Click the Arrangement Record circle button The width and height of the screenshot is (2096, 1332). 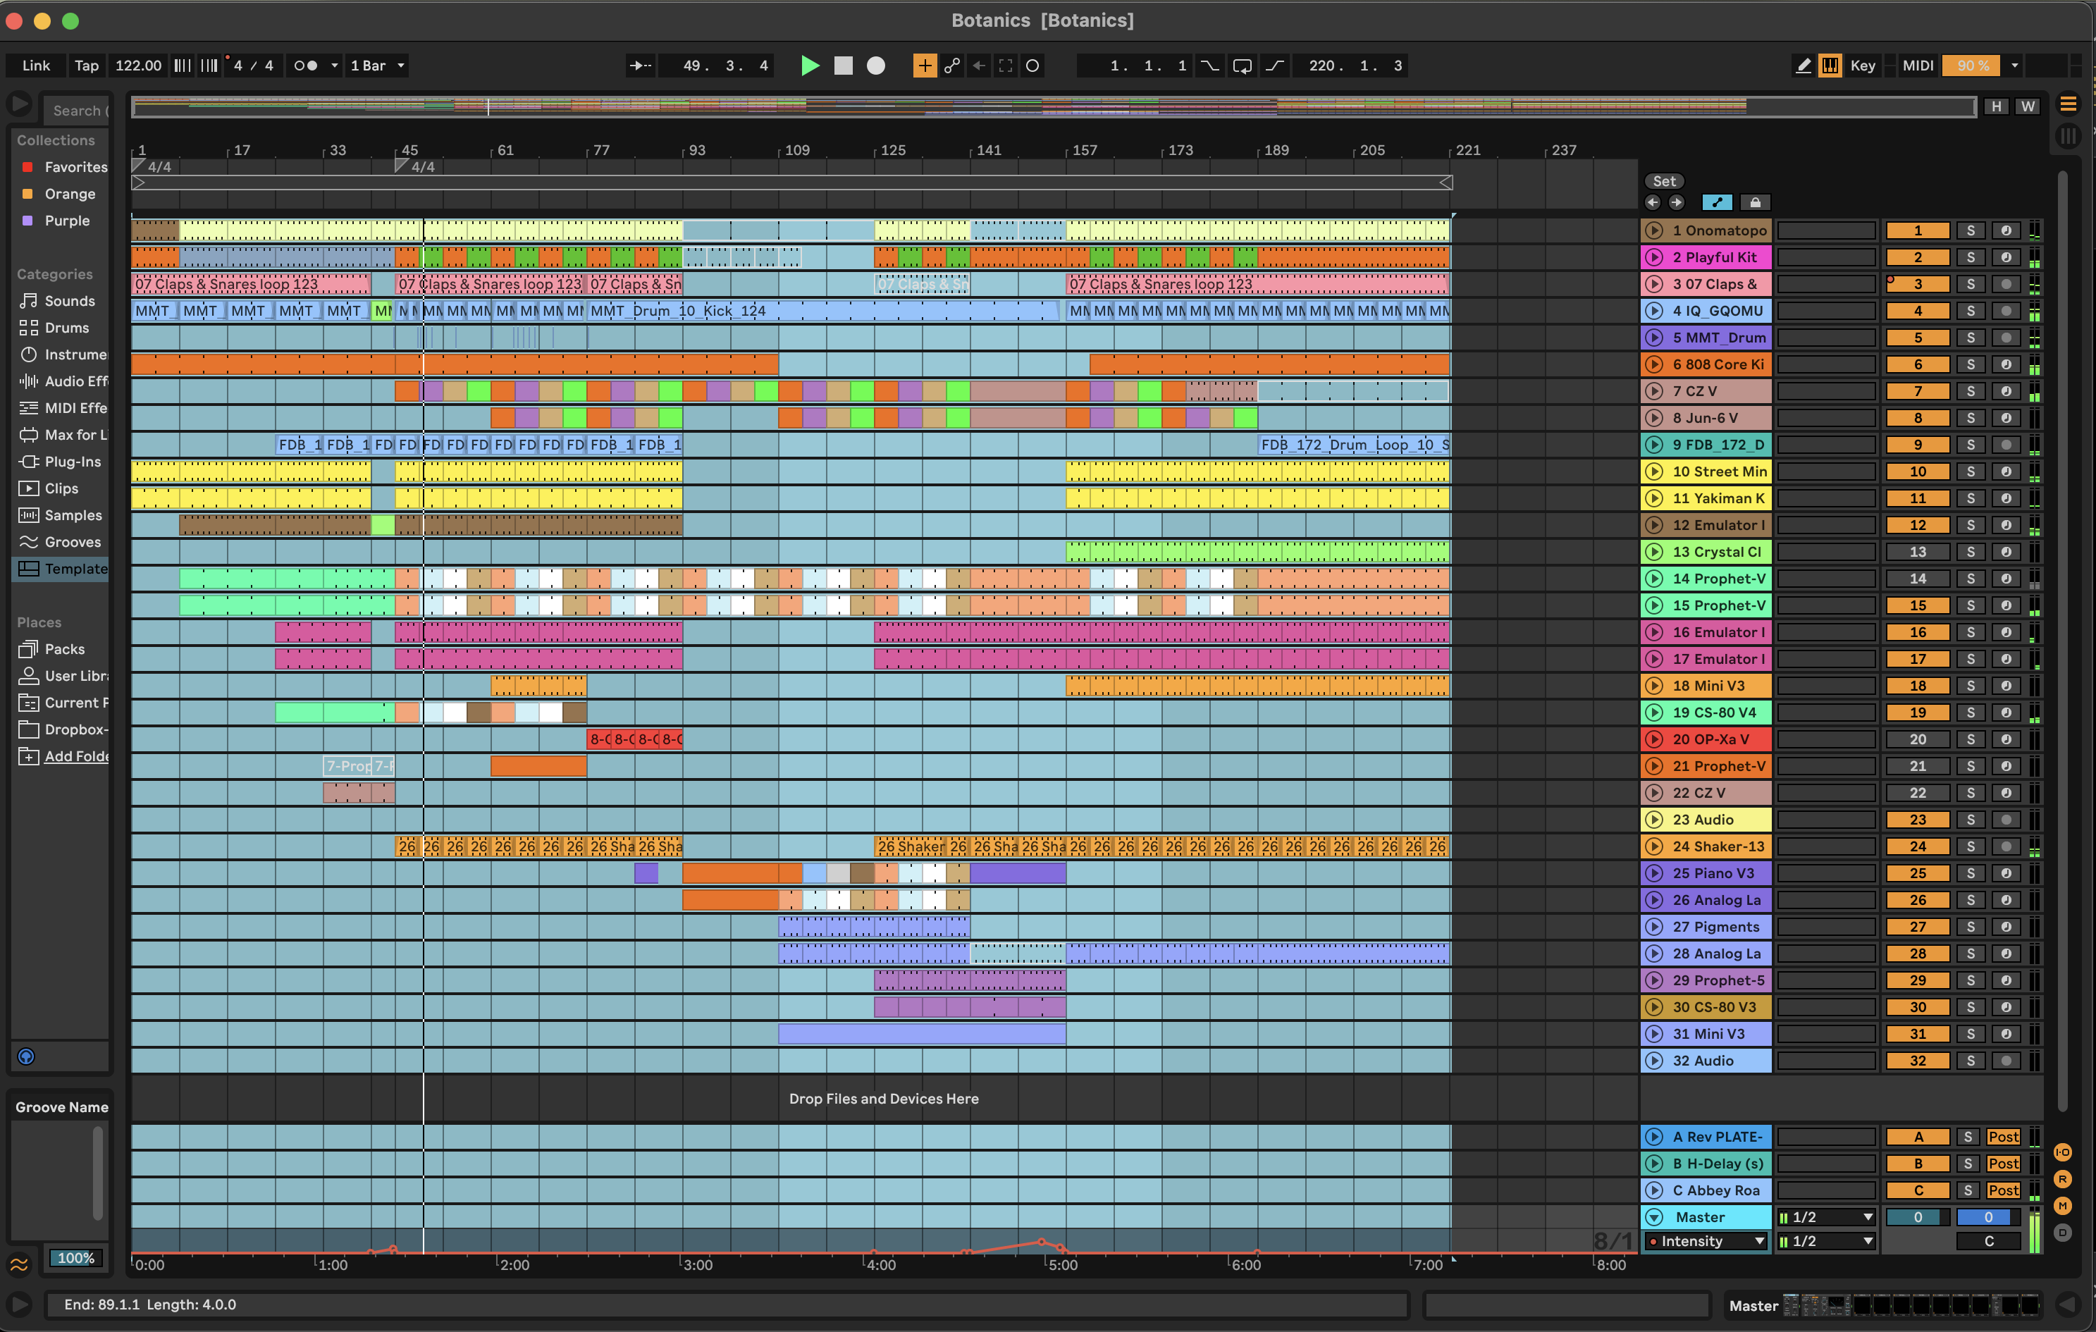pyautogui.click(x=875, y=66)
